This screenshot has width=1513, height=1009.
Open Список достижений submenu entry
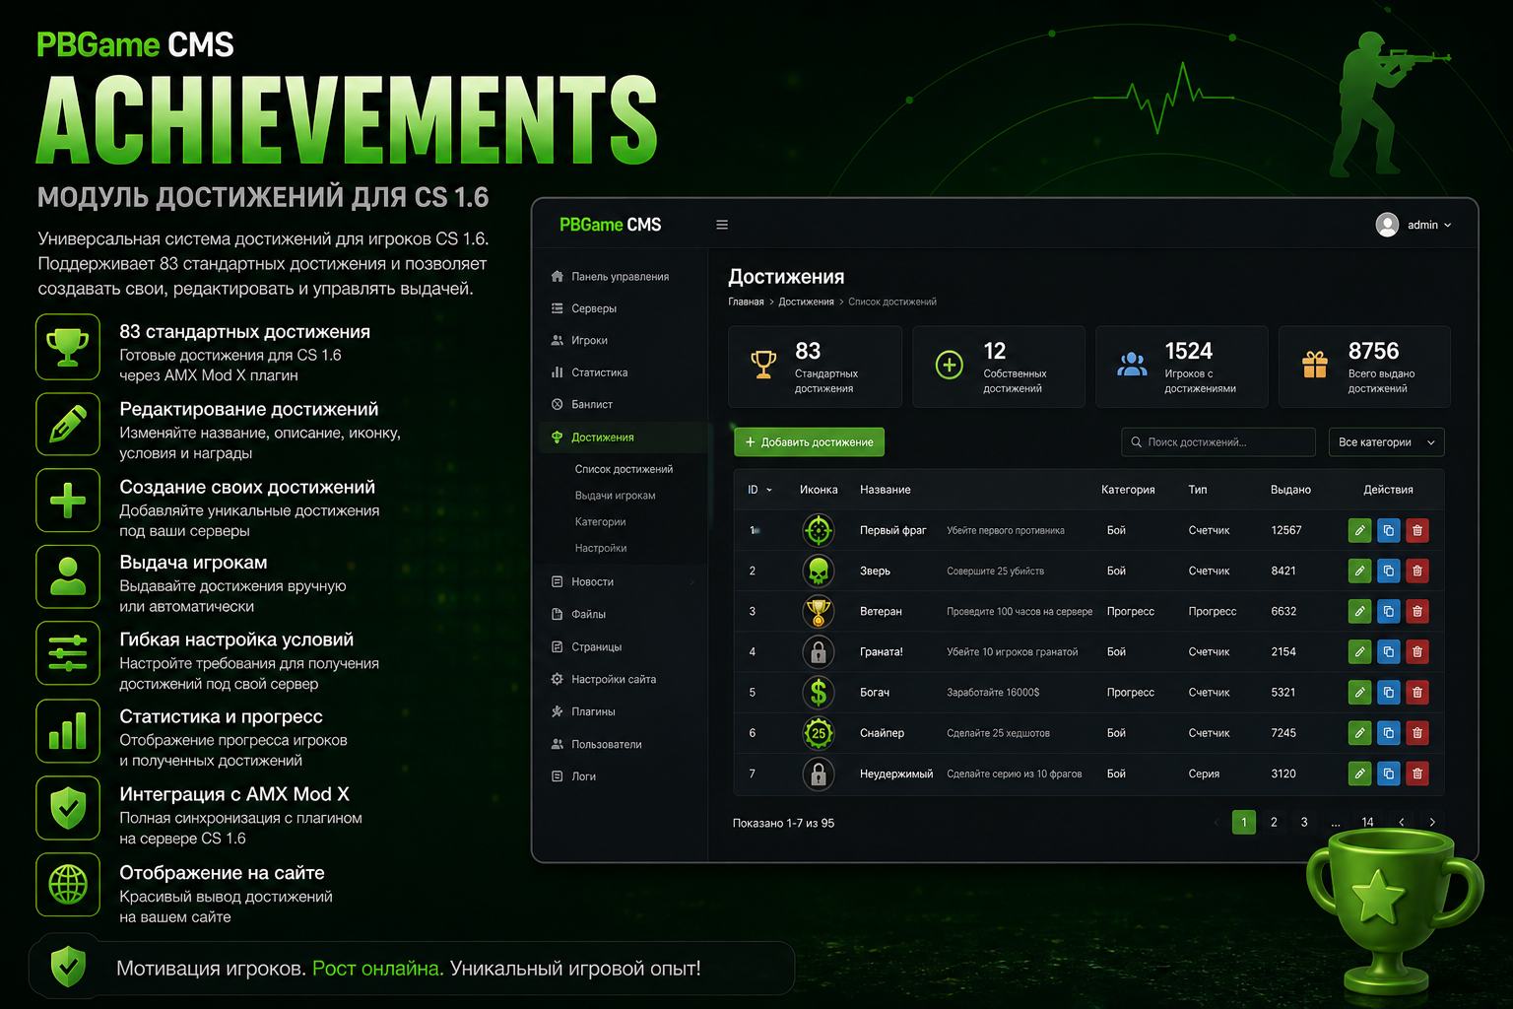624,469
